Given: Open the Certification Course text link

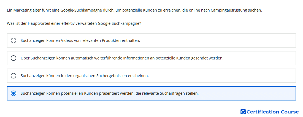Looking at the screenshot, I should (272, 112).
